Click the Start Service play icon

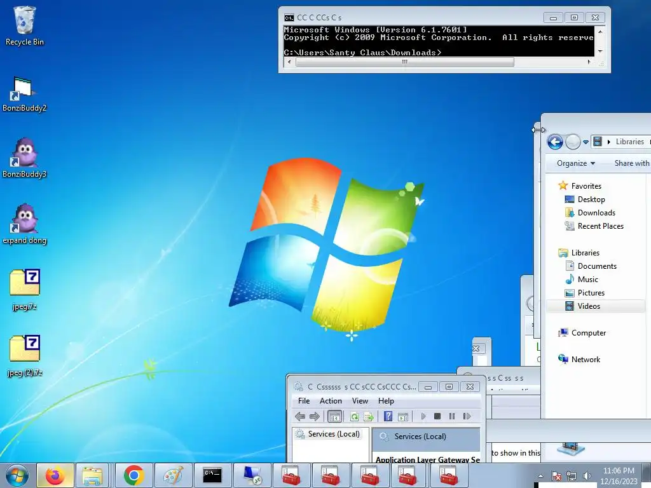423,416
